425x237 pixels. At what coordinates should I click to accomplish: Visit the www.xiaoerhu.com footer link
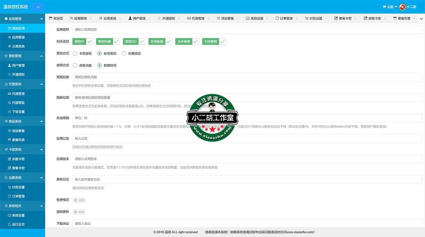[300, 232]
